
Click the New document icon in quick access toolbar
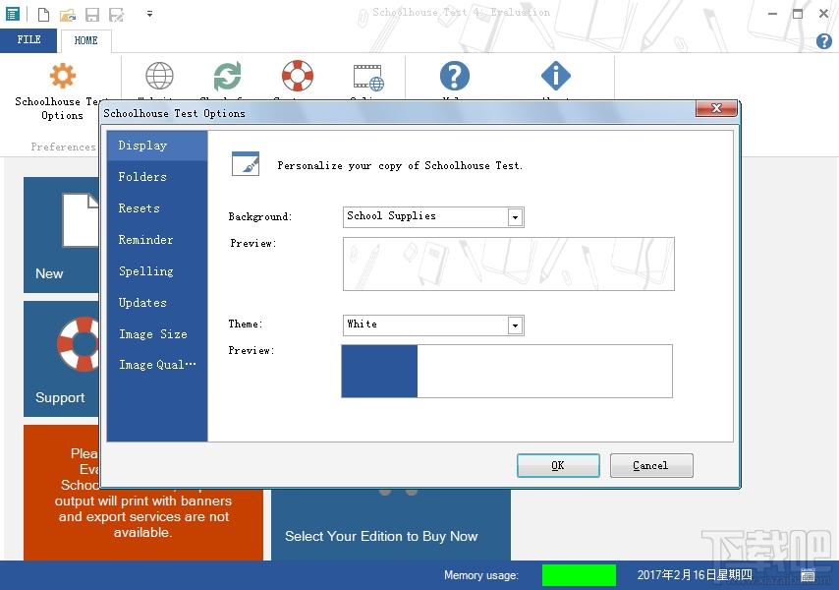[x=44, y=15]
